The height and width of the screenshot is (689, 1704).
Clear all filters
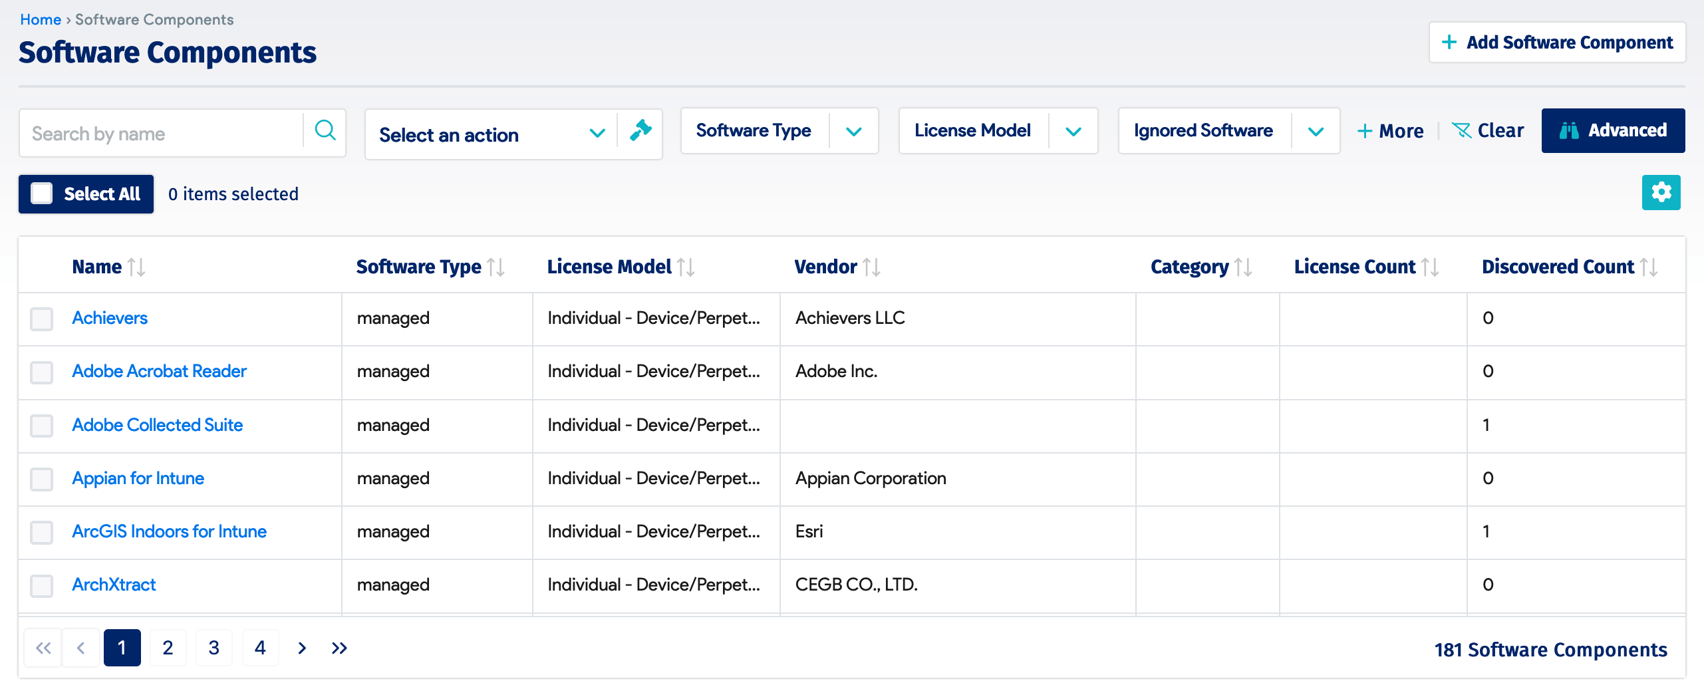click(x=1488, y=130)
